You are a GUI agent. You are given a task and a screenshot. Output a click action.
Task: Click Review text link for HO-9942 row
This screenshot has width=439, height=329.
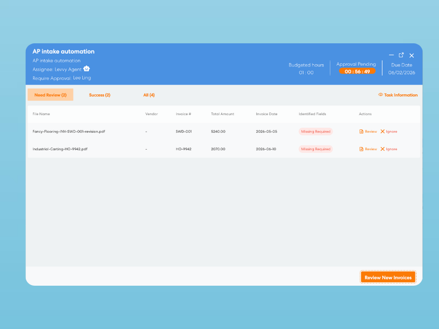[x=371, y=149]
